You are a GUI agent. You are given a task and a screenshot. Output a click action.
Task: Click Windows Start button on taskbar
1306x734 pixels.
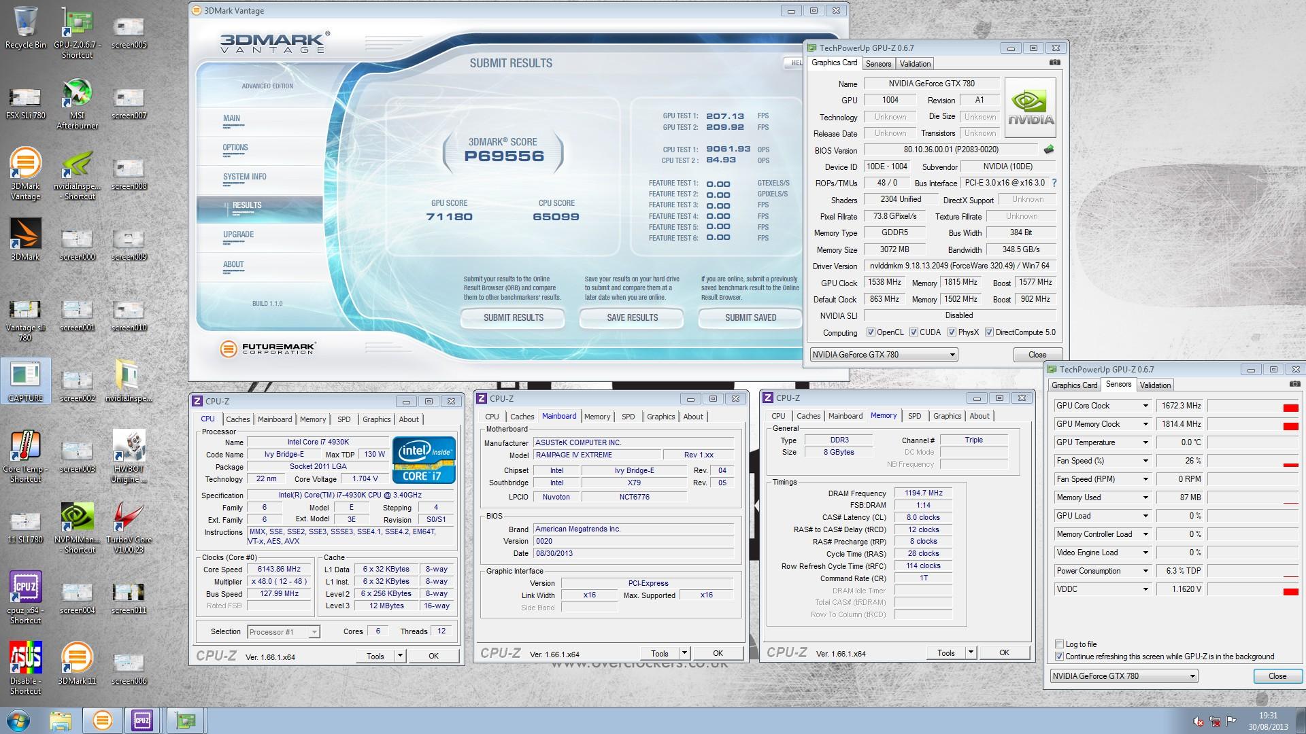click(x=18, y=720)
